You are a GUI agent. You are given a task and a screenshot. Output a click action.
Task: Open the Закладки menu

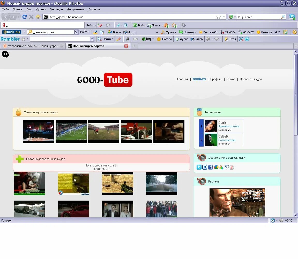click(56, 9)
